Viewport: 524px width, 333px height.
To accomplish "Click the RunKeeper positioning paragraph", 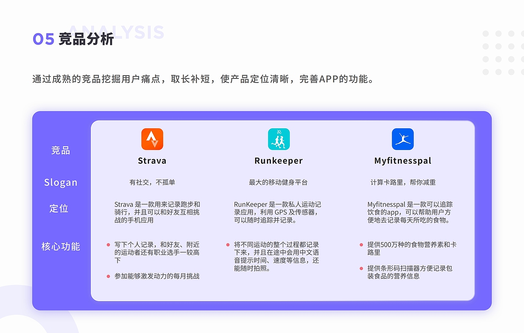I will 278,212.
